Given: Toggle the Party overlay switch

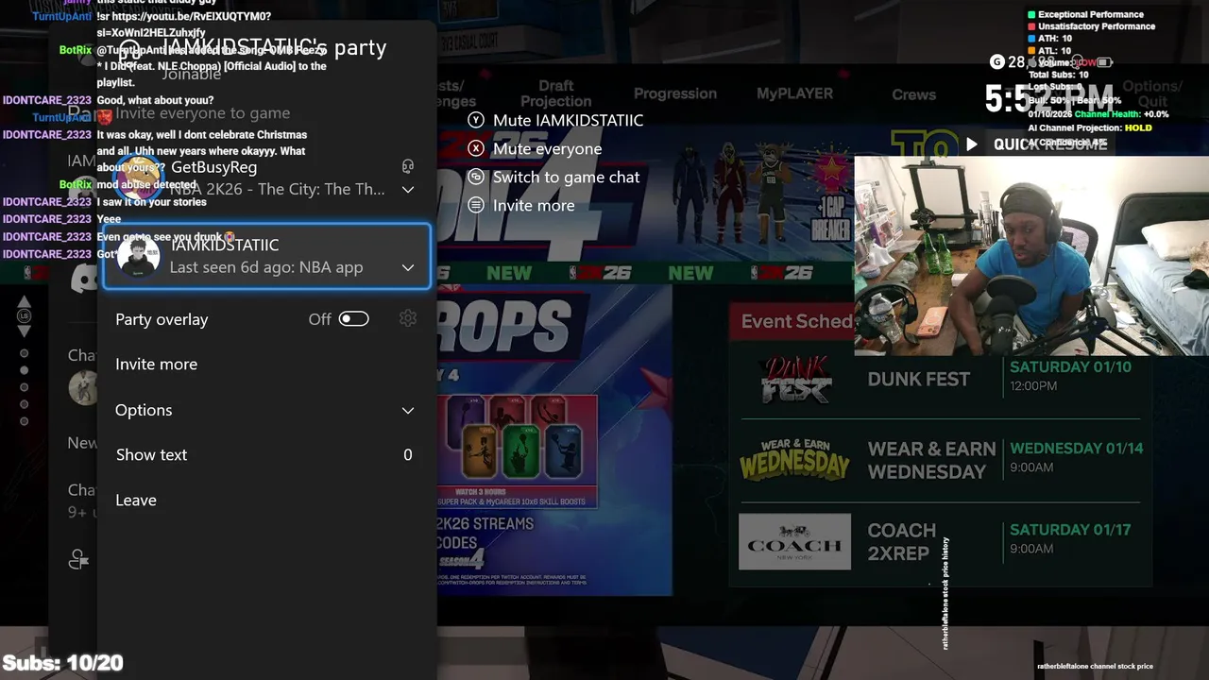Looking at the screenshot, I should pyautogui.click(x=353, y=319).
